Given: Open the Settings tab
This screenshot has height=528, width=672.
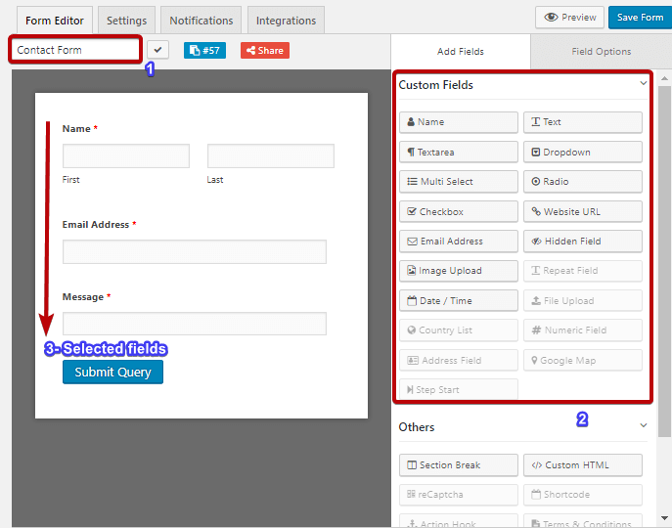Looking at the screenshot, I should [126, 21].
